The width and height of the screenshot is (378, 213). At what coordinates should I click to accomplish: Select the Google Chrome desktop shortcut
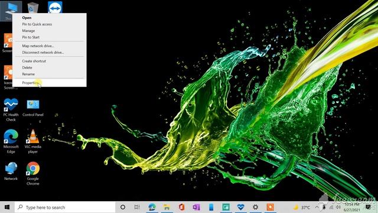coord(33,173)
